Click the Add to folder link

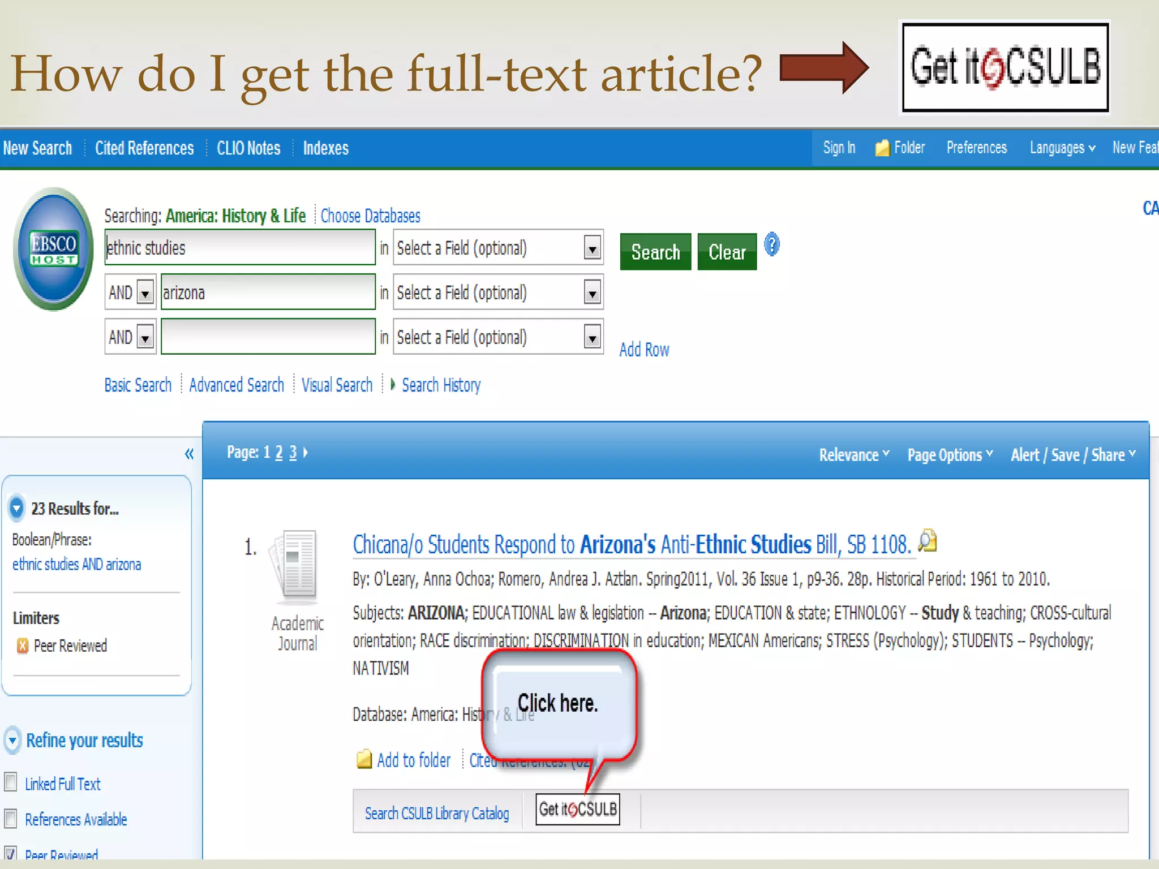coord(414,760)
